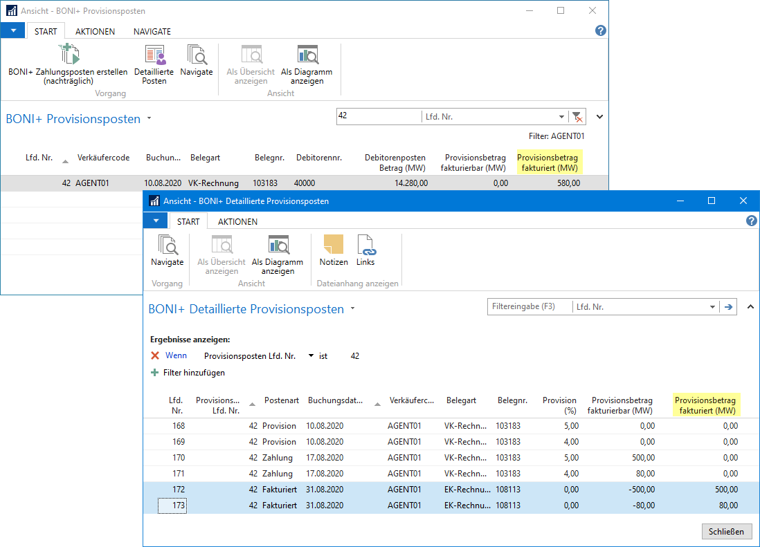The width and height of the screenshot is (760, 547).
Task: Remove the Provisionsposten Lfd. Nr. filter
Action: tap(155, 355)
